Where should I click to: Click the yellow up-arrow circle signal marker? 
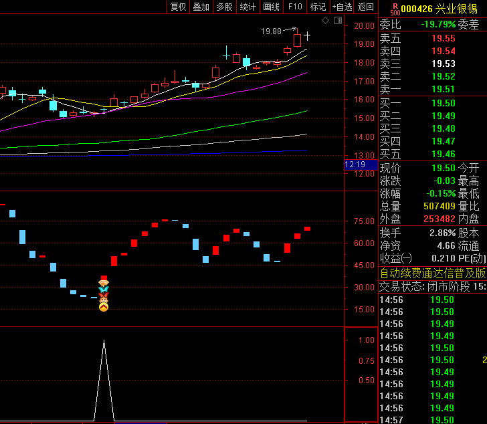pyautogui.click(x=104, y=307)
